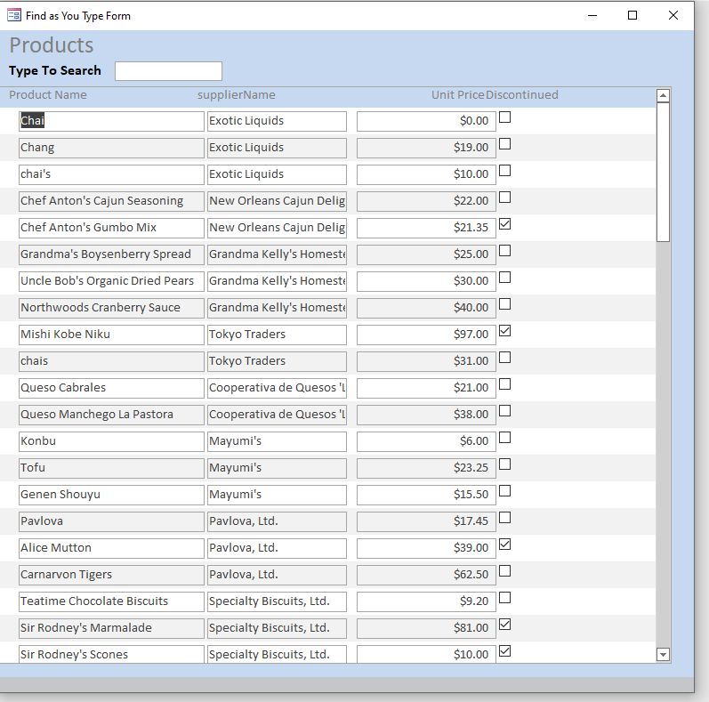
Task: Click the $81.00 unit price field
Action: [x=426, y=628]
